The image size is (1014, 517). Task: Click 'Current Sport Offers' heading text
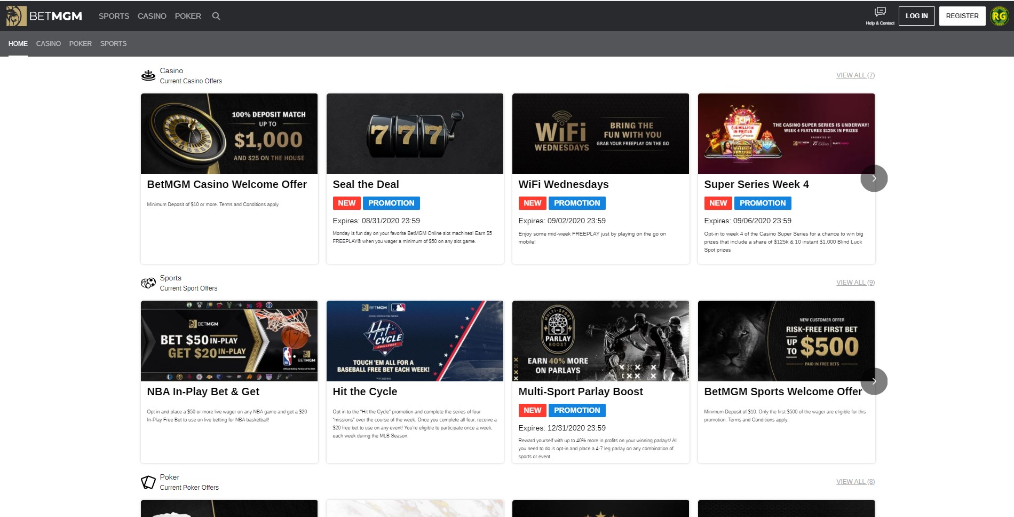[189, 288]
